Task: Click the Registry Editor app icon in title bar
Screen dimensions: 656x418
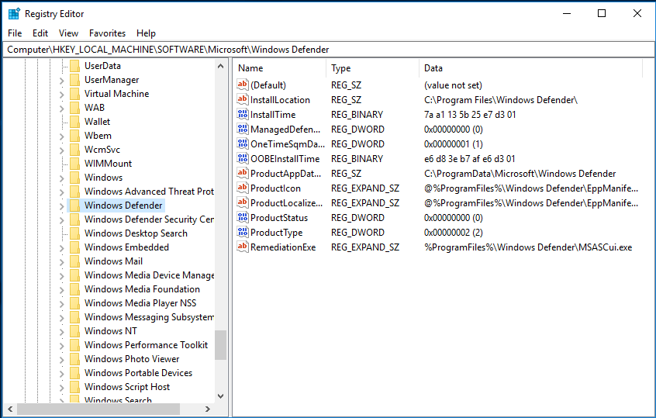Action: [14, 14]
